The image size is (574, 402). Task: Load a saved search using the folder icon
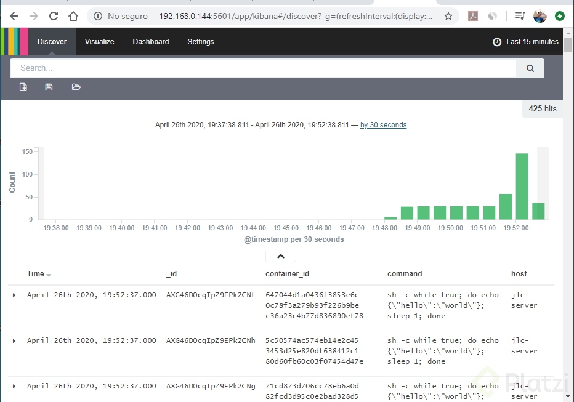click(76, 87)
